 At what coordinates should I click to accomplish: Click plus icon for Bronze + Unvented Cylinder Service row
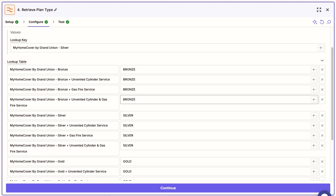click(314, 79)
